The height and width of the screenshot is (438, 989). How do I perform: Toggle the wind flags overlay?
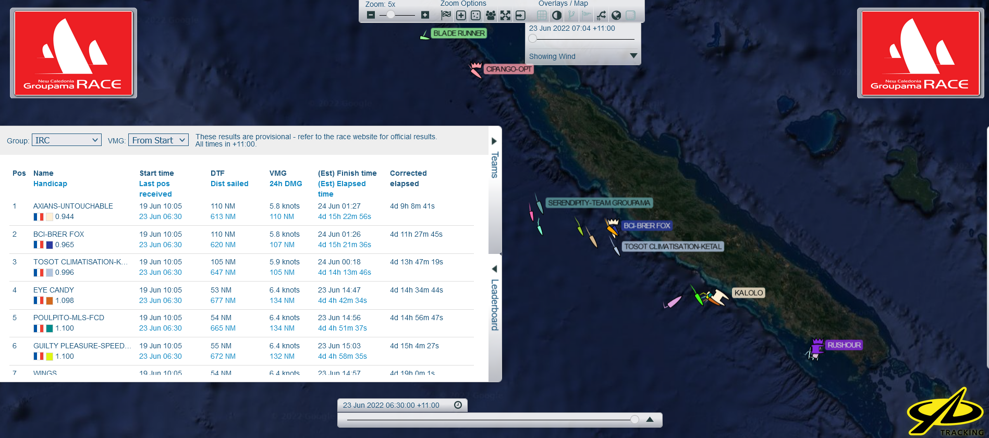coord(587,15)
